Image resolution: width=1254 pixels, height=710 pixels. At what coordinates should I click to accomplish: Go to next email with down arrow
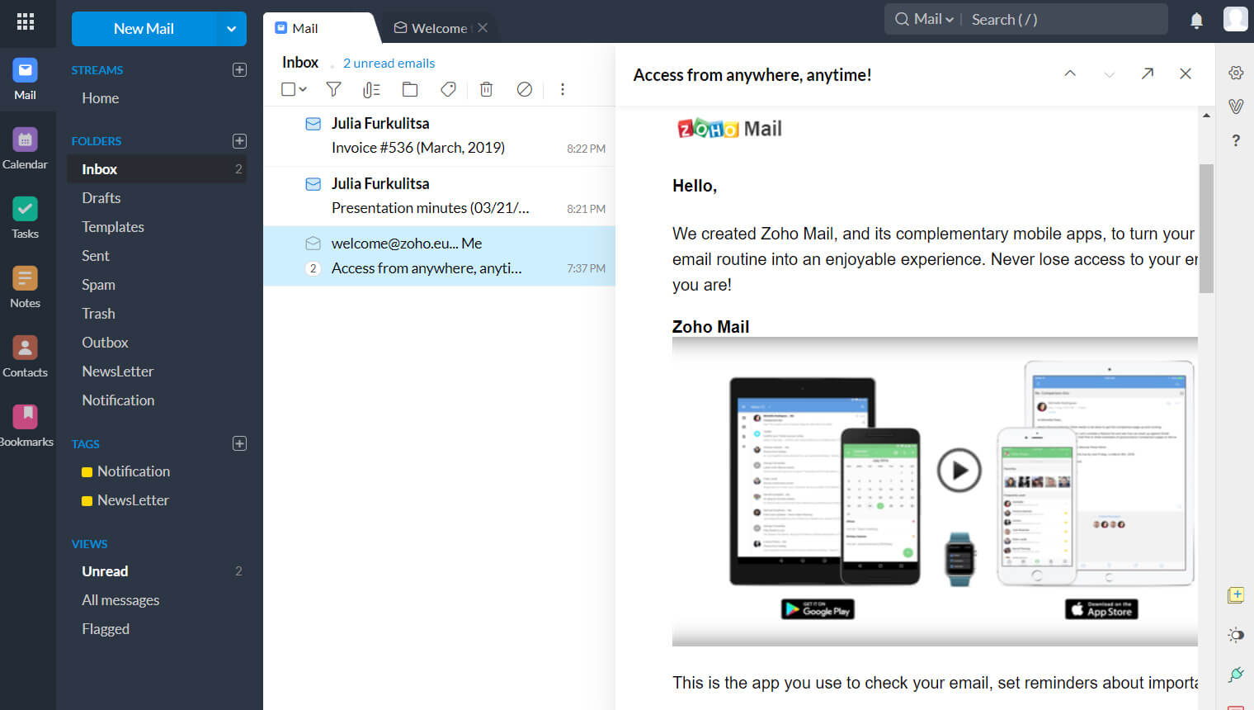pos(1110,74)
